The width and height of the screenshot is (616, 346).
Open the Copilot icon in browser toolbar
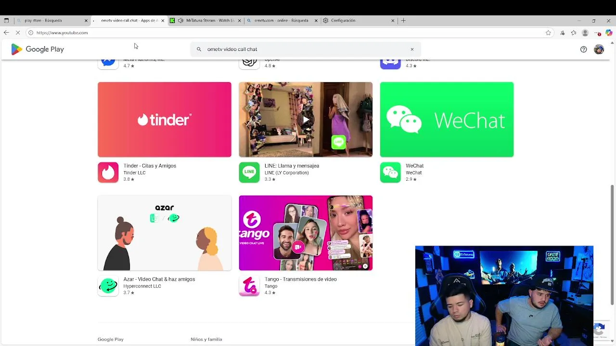(x=609, y=33)
